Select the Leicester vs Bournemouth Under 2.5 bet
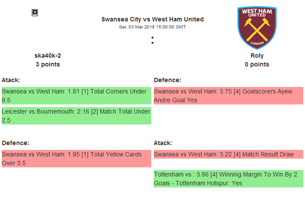Image resolution: width=305 pixels, height=201 pixels. (76, 116)
